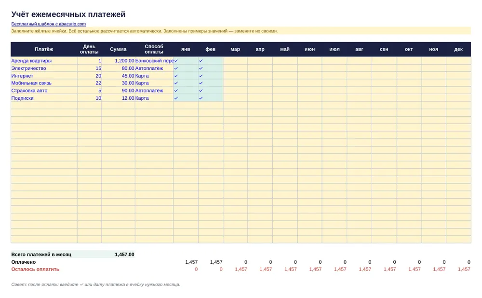
Task: Click the сен month header
Action: pos(384,49)
